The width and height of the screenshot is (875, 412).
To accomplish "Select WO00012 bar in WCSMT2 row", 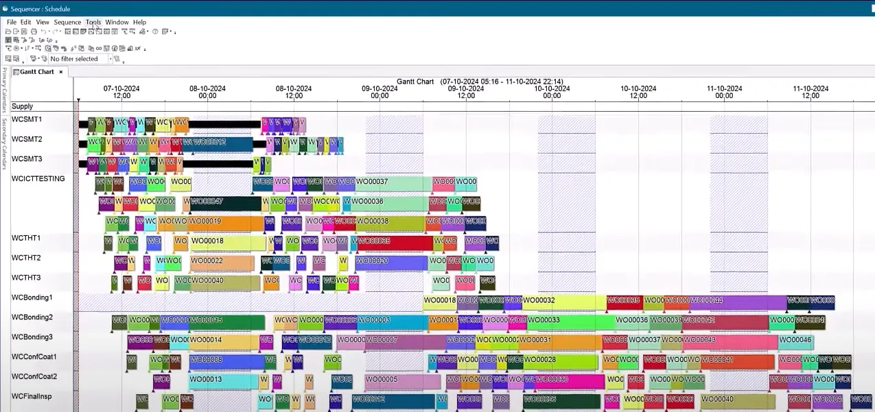I will pyautogui.click(x=222, y=144).
